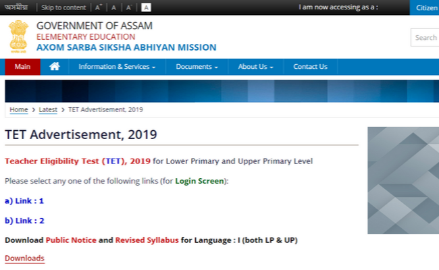
Task: Select the Main tab
Action: click(22, 67)
